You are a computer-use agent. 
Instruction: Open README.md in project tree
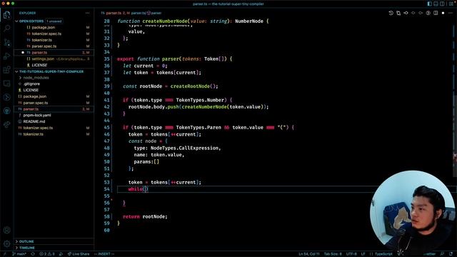pyautogui.click(x=34, y=121)
